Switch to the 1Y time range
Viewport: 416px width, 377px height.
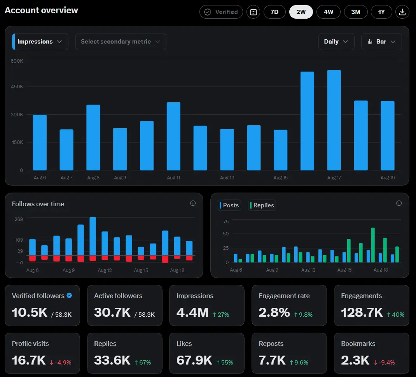tap(381, 12)
